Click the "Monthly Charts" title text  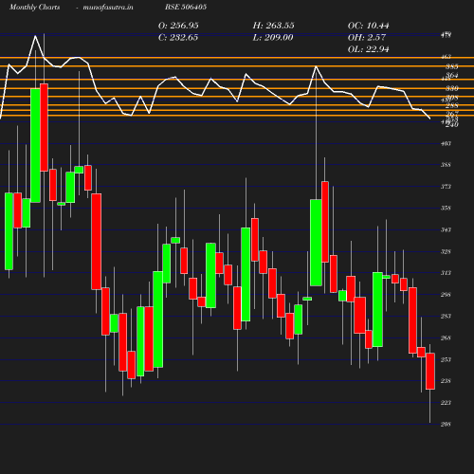tap(35, 7)
